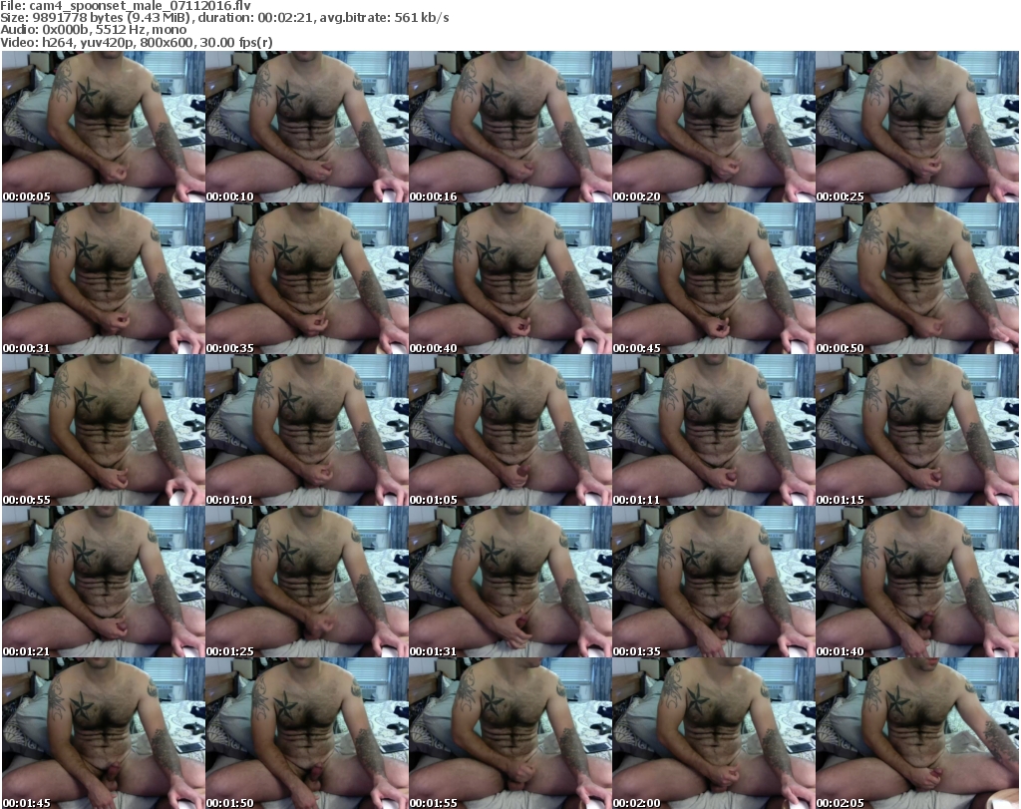
Task: Select the frame timestamped 00:00:05
Action: click(x=104, y=127)
